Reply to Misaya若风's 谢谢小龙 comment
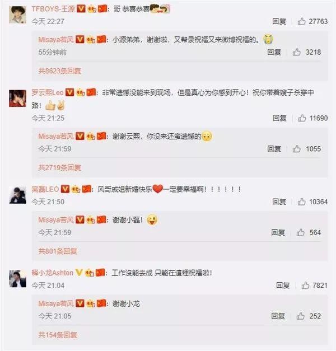 pos(278,316)
